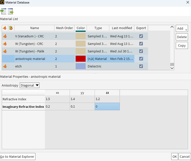
Task: Select the xx column header
Action: coord(57,93)
